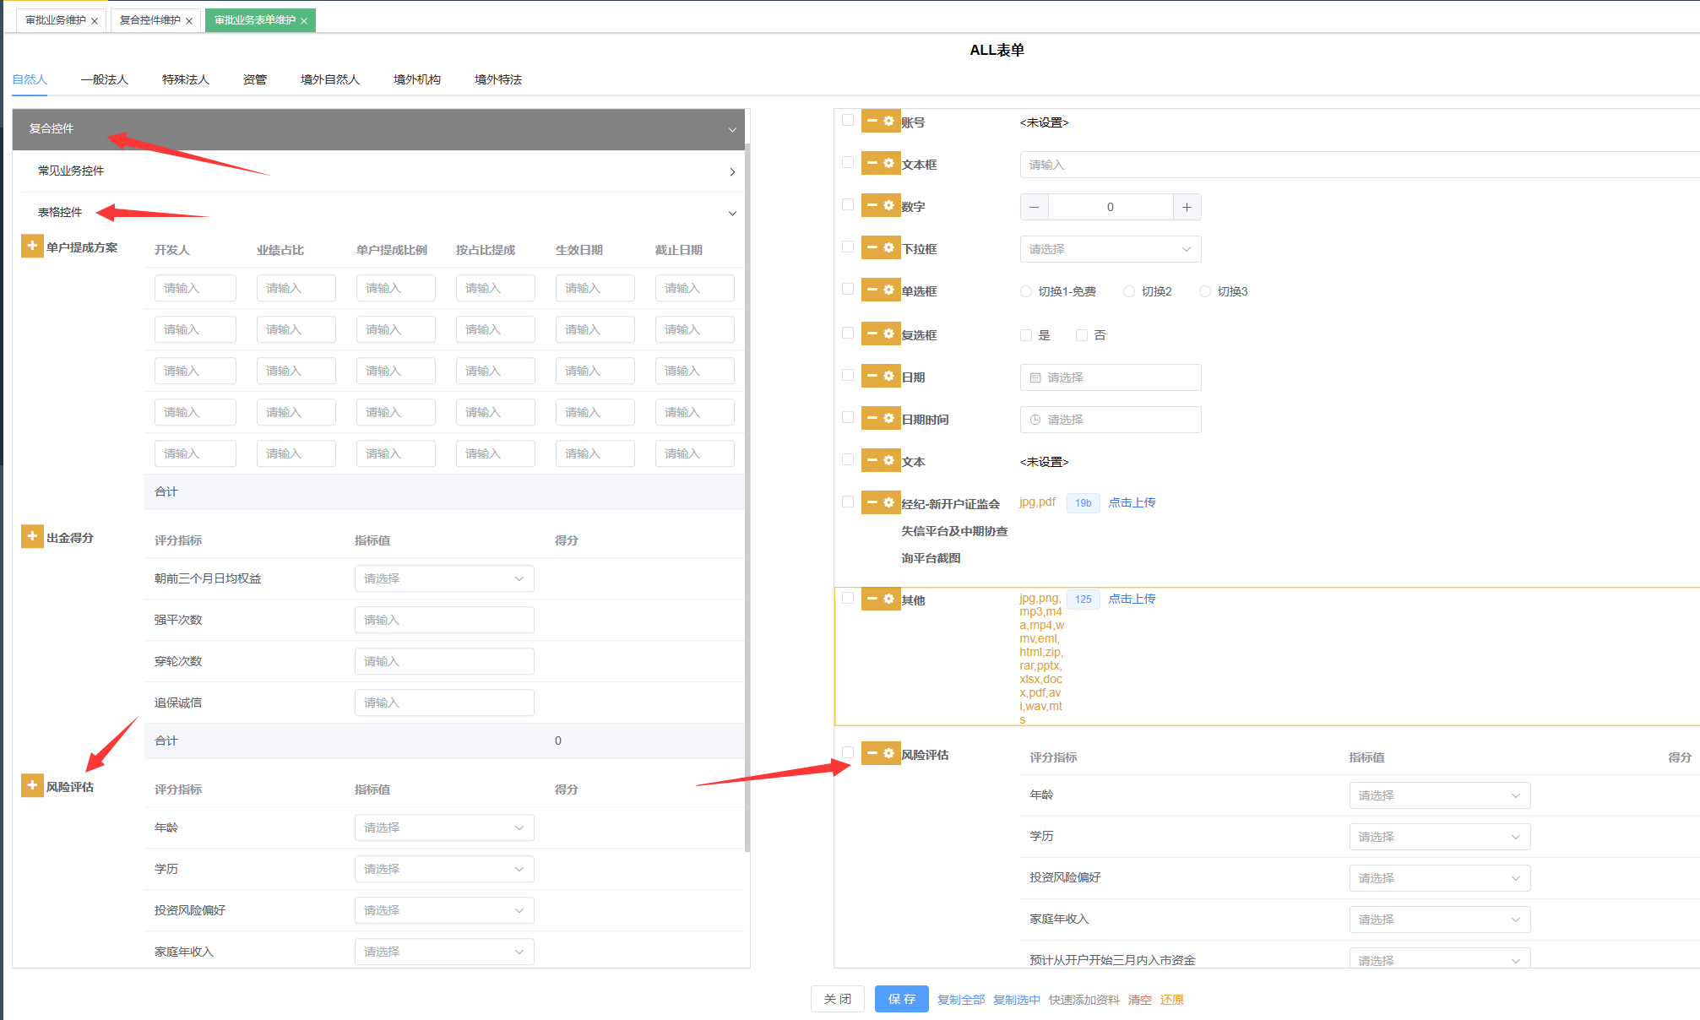Expand the 常见业务控件 section

(383, 171)
